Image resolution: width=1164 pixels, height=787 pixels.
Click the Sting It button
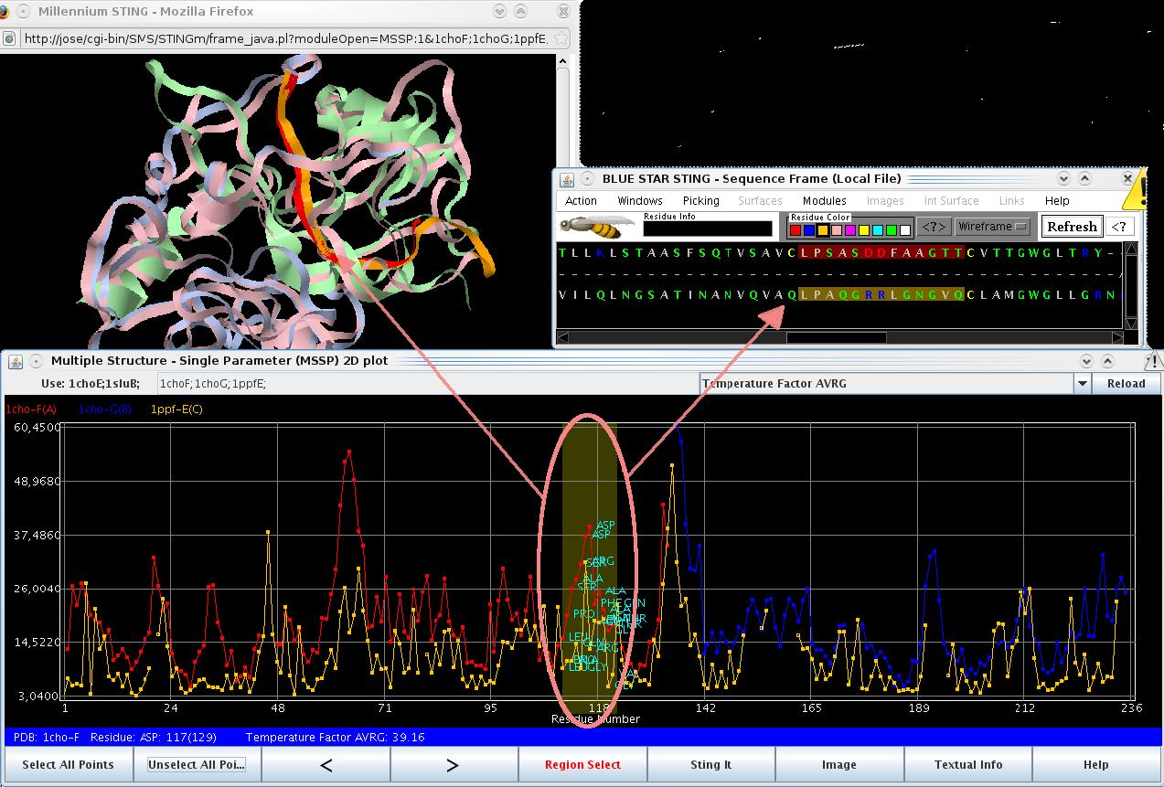710,765
